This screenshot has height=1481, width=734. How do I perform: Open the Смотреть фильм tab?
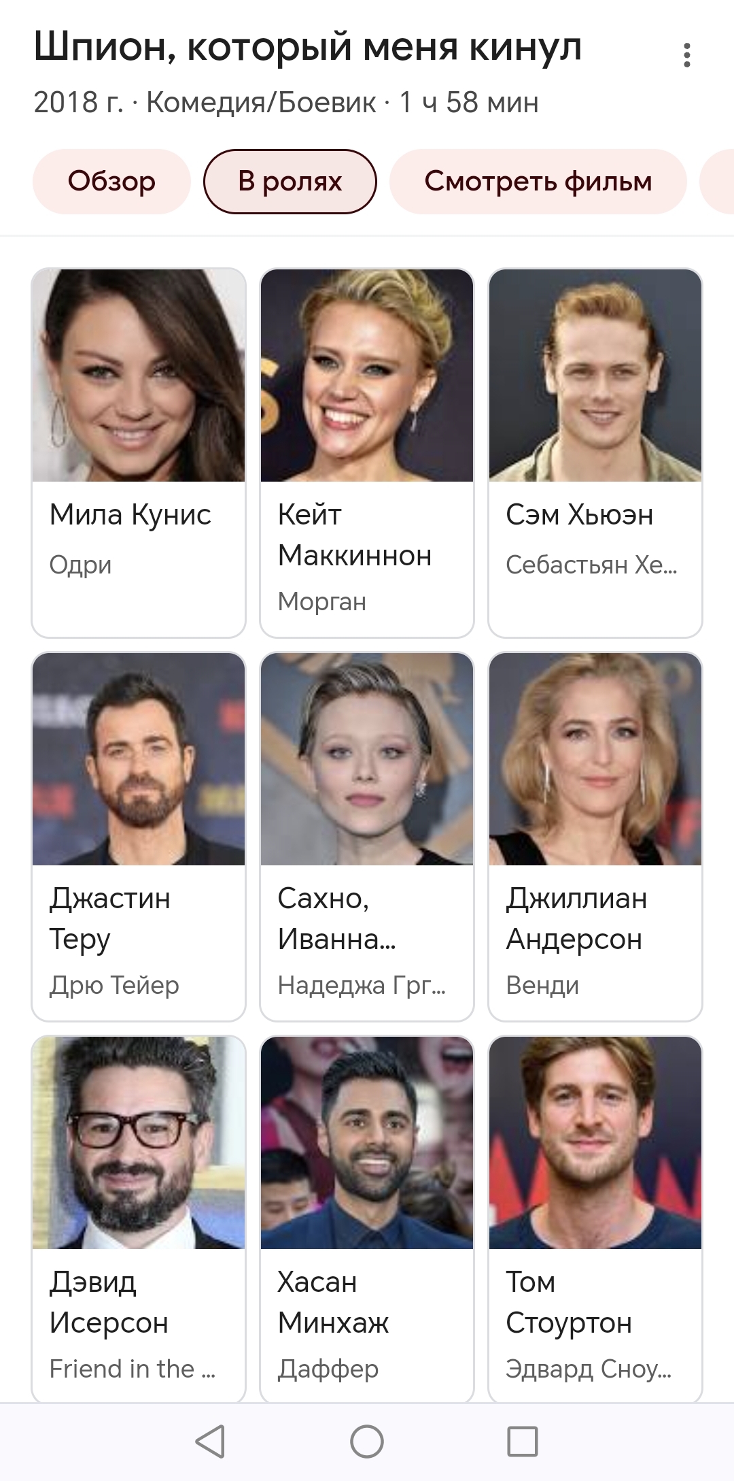pyautogui.click(x=538, y=182)
